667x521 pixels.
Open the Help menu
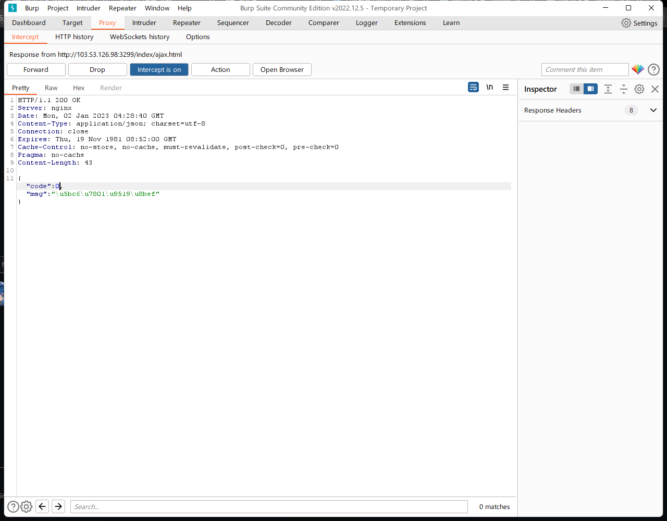(x=184, y=8)
